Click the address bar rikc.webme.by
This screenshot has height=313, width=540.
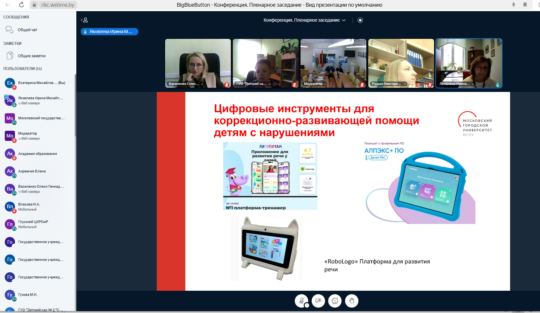click(58, 5)
